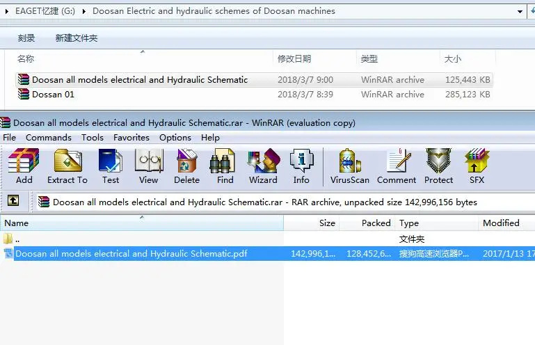Click the 285,123 KB size cell
The width and height of the screenshot is (535, 345).
(468, 94)
